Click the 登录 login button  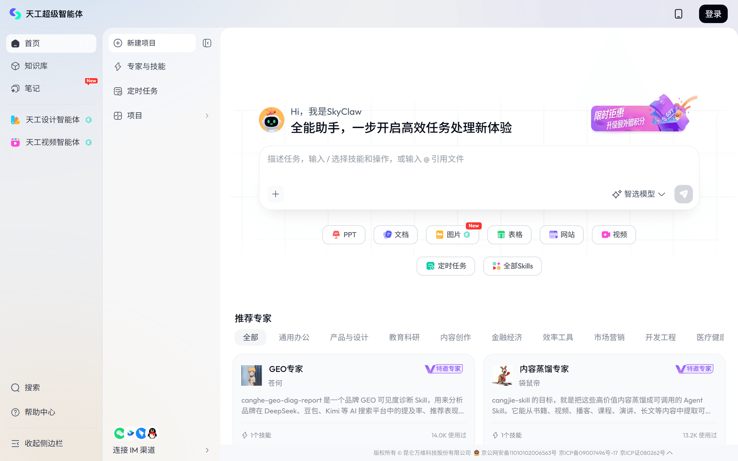(x=713, y=14)
